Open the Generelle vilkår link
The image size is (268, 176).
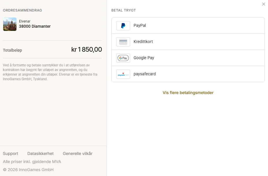pyautogui.click(x=78, y=153)
